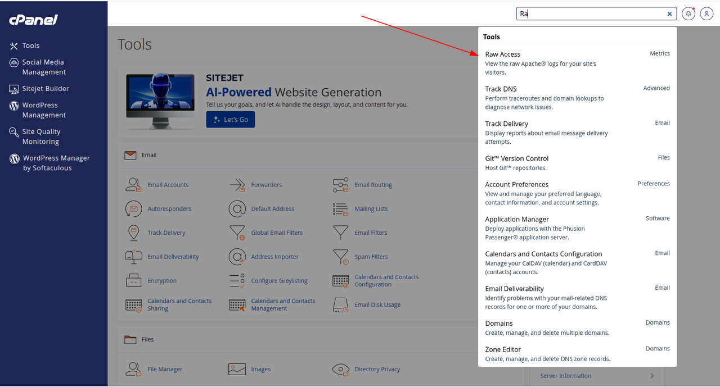Click the Encryption icon
Viewport: 720px width, 387px height.
click(133, 281)
